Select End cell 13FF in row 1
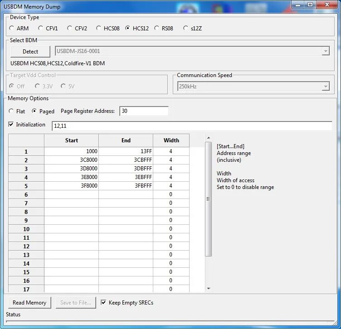Image resolution: width=341 pixels, height=329 pixels. 126,151
